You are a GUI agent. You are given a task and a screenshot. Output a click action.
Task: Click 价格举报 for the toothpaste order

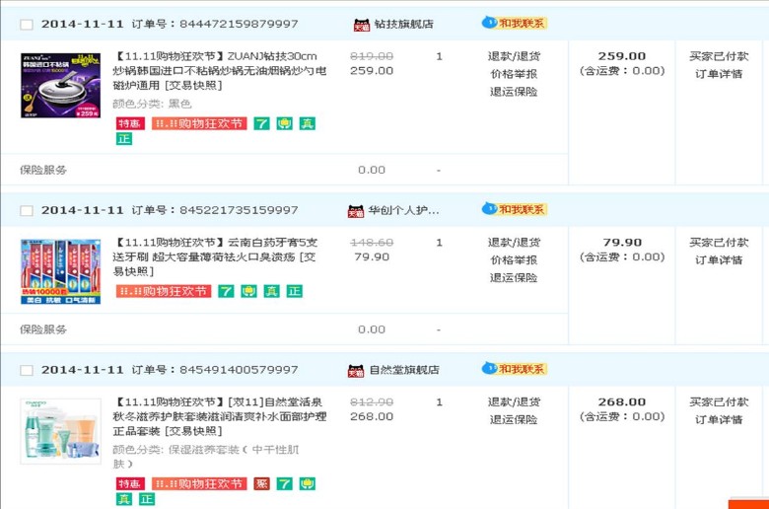[514, 259]
